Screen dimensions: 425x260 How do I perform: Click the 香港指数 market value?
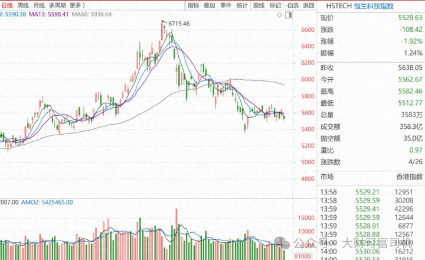click(x=409, y=177)
